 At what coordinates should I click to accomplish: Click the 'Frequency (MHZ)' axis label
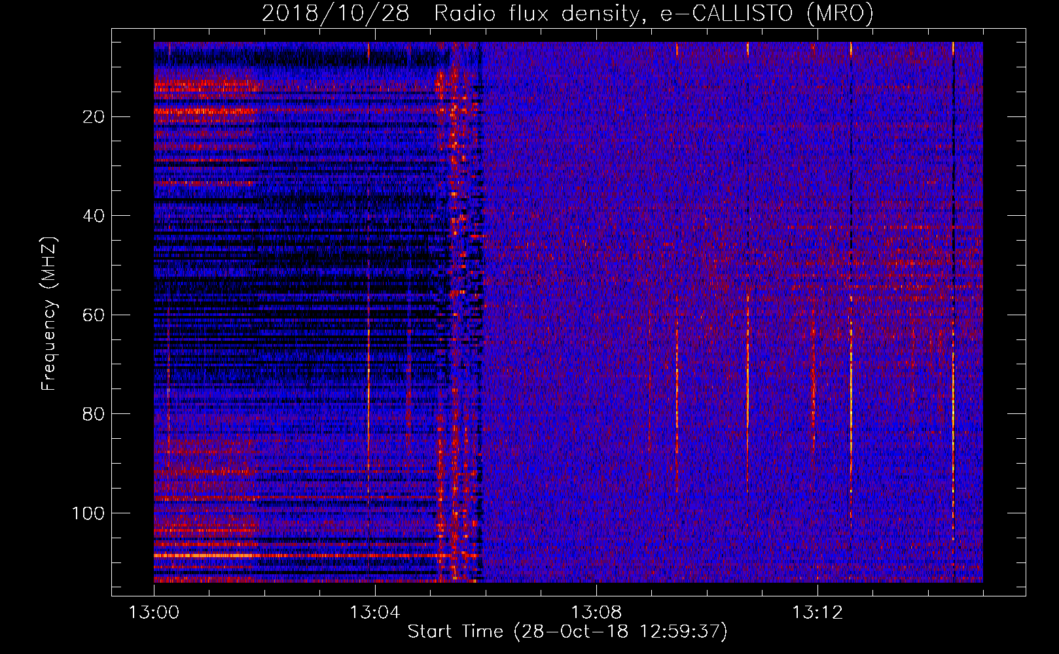pyautogui.click(x=49, y=313)
